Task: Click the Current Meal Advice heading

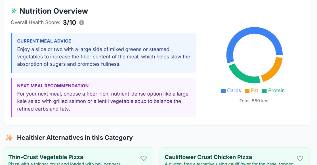Action: [44, 41]
